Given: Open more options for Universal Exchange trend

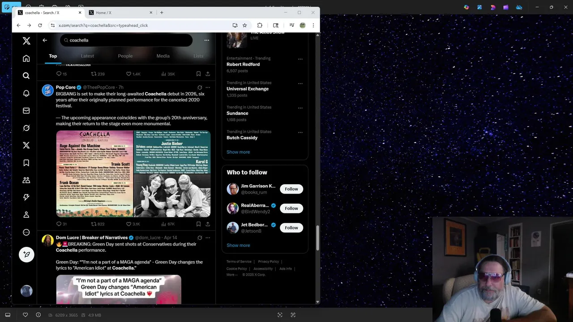Looking at the screenshot, I should [x=300, y=84].
